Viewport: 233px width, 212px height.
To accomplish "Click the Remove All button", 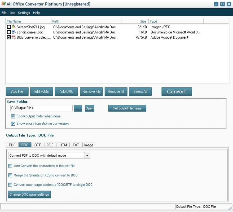I will 116,91.
